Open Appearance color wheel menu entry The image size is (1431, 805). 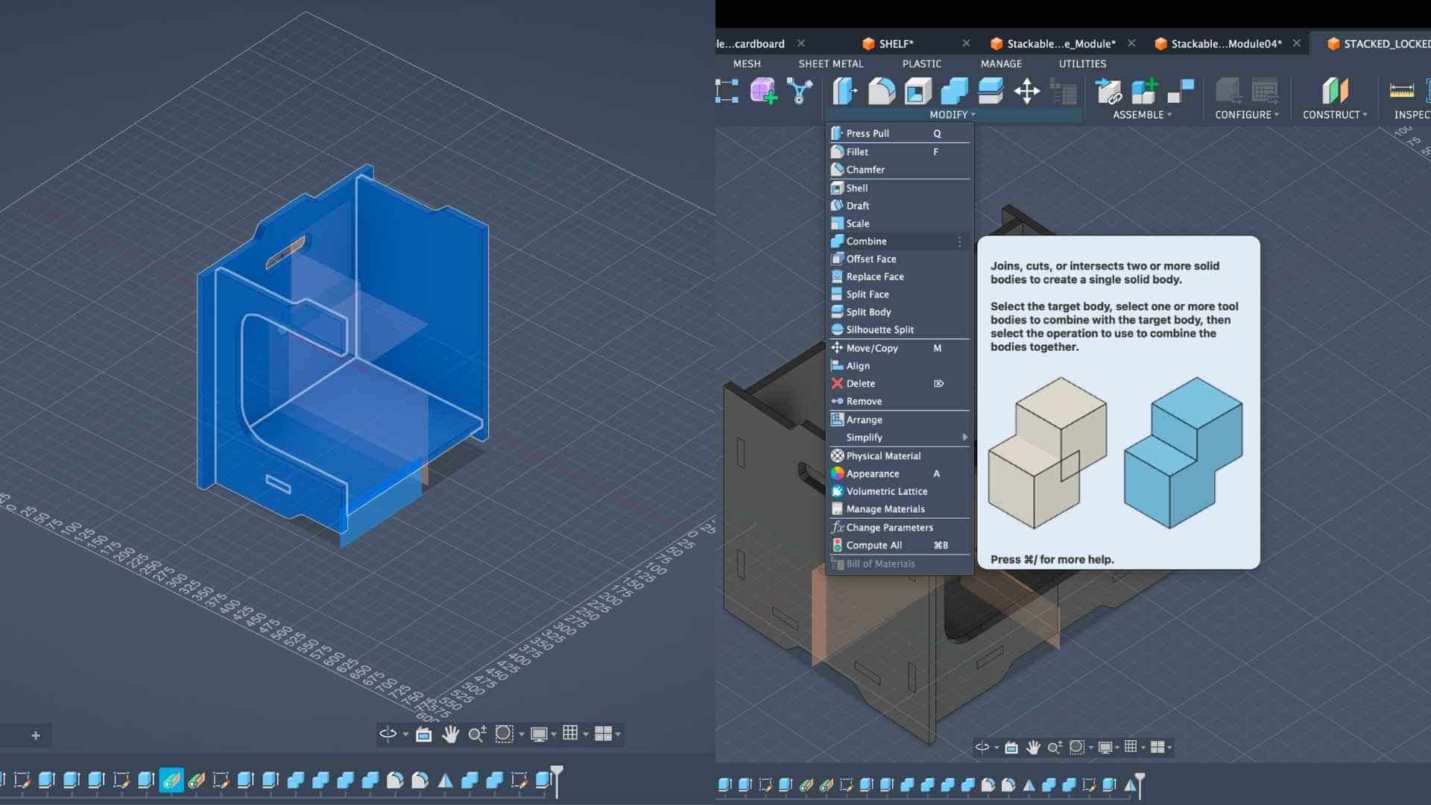click(872, 473)
